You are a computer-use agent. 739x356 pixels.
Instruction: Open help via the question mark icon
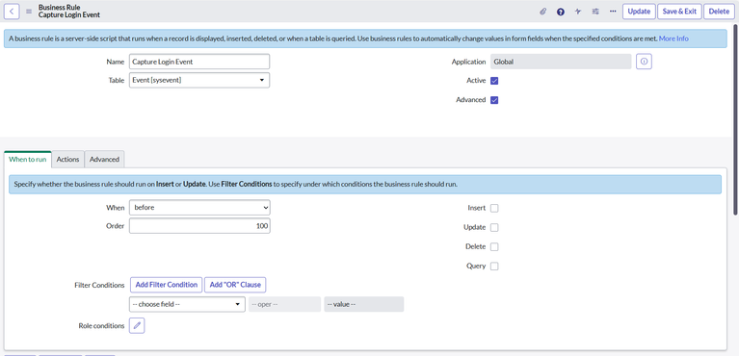point(561,12)
